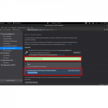Image resolution: width=108 pixels, height=108 pixels.
Task: Collapse the mail account tree node
Action: [x=1, y=34]
